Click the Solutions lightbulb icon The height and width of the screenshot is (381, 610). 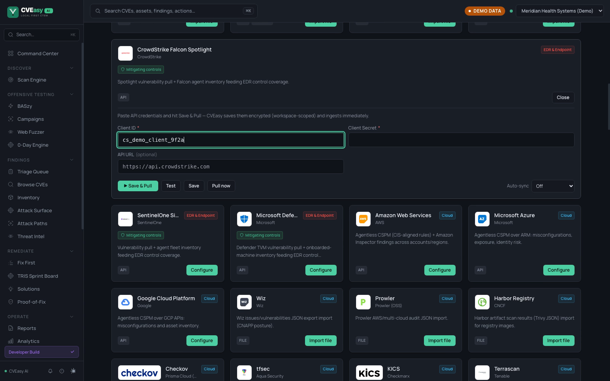click(11, 289)
